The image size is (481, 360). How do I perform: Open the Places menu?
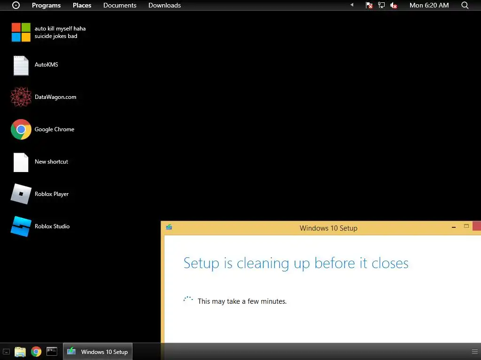pyautogui.click(x=82, y=5)
